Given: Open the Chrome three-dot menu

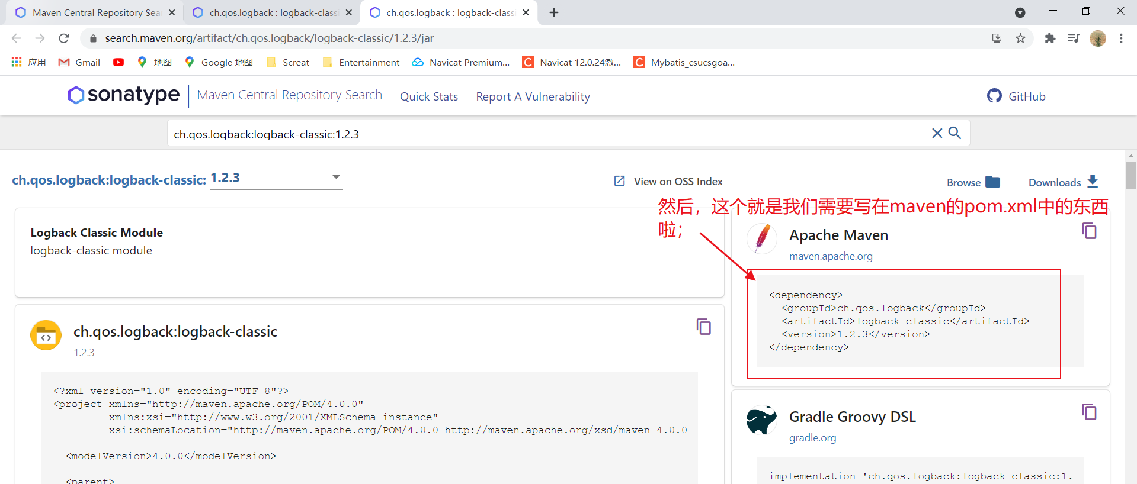Looking at the screenshot, I should [1121, 38].
